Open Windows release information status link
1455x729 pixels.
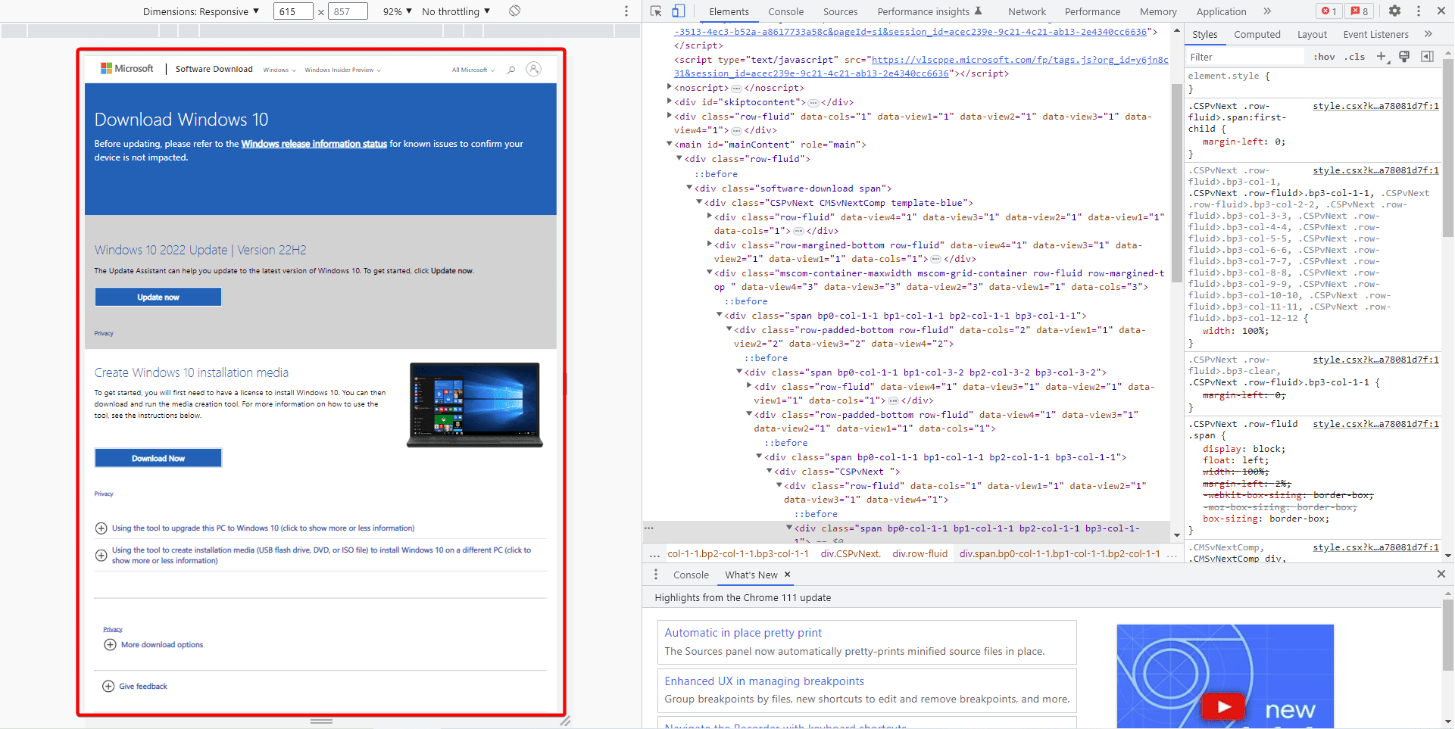pyautogui.click(x=314, y=144)
